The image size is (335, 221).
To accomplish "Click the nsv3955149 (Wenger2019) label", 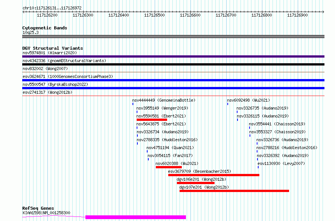I will point(162,108).
